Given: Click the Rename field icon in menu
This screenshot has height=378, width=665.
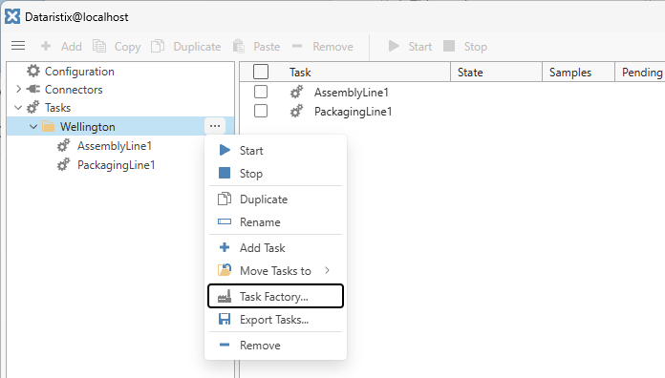Looking at the screenshot, I should 225,221.
